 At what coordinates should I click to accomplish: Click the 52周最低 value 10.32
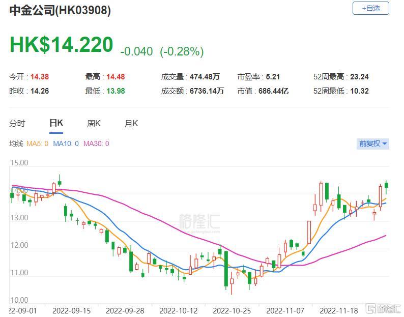[x=359, y=91]
